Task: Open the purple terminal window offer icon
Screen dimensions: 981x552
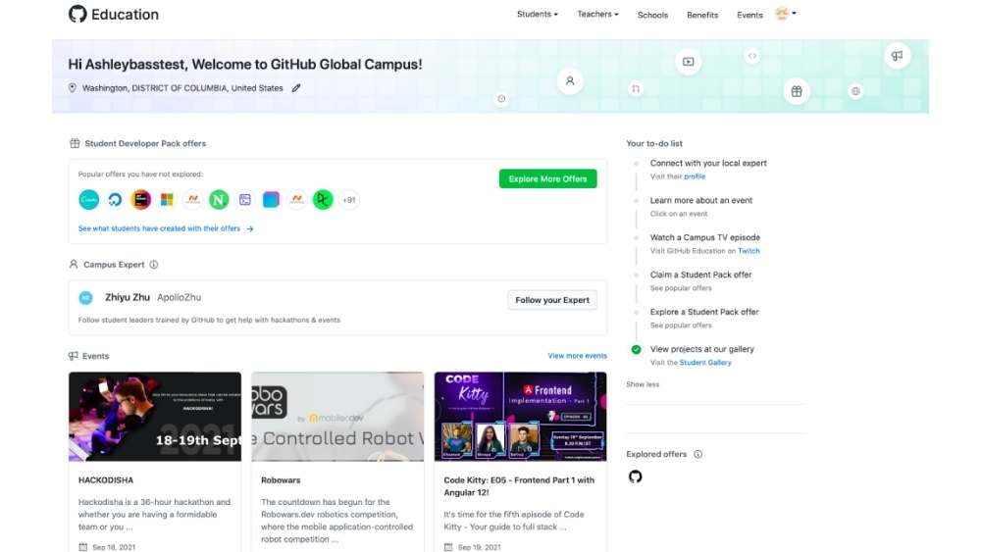Action: [245, 199]
